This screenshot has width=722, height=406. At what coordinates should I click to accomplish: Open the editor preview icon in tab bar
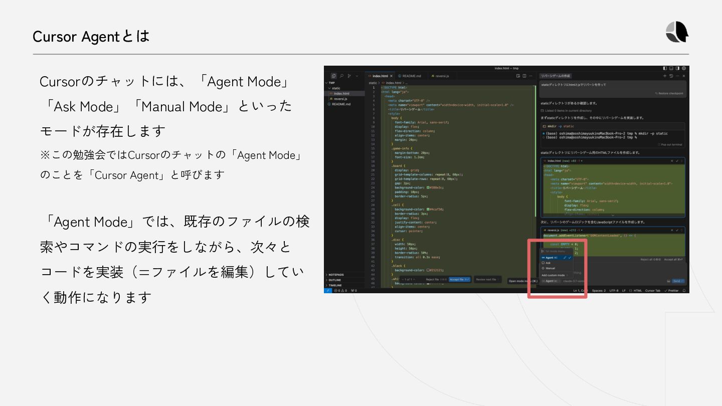point(518,76)
